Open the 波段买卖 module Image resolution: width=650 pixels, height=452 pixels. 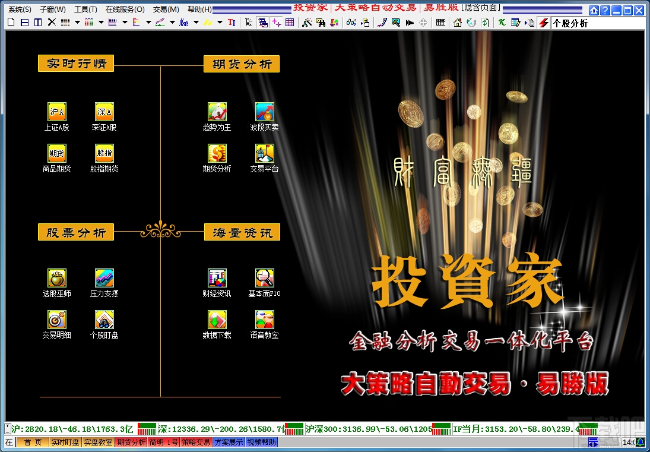click(x=265, y=117)
